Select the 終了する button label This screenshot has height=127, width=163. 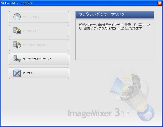coord(28,73)
